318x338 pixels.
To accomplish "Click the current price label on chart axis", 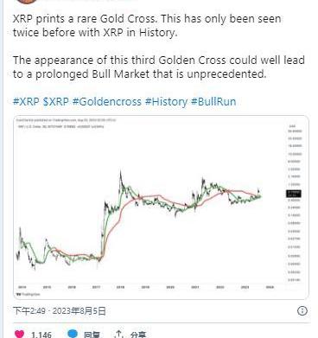I will coord(294,194).
